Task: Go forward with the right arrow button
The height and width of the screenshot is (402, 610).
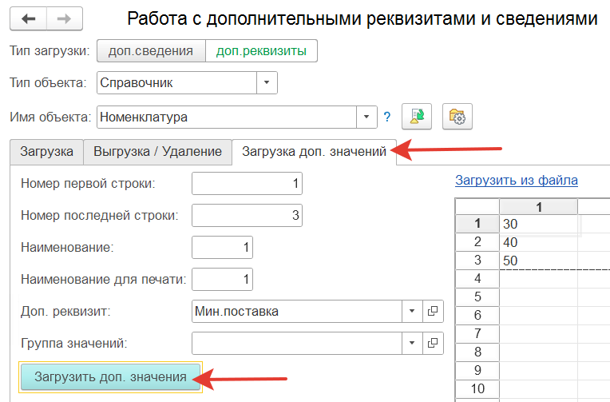Action: click(x=64, y=18)
